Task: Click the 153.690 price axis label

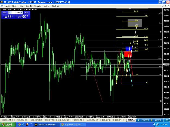Action: coord(166,10)
